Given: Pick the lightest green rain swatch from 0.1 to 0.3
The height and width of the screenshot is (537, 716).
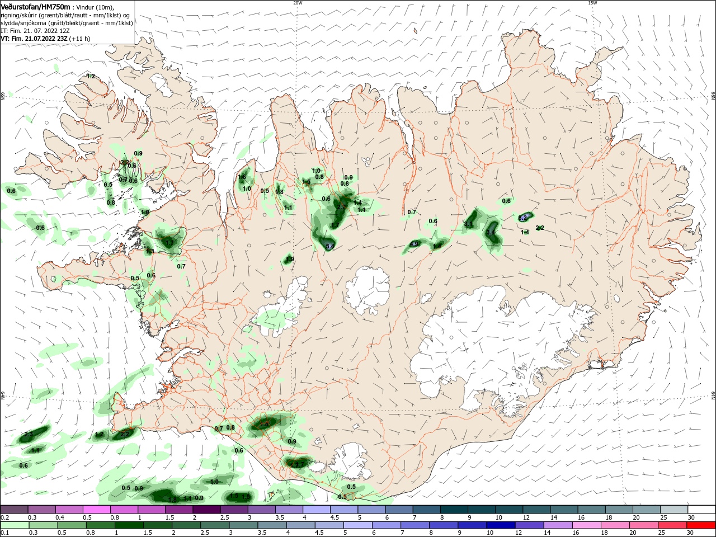Looking at the screenshot, I should click(x=14, y=525).
